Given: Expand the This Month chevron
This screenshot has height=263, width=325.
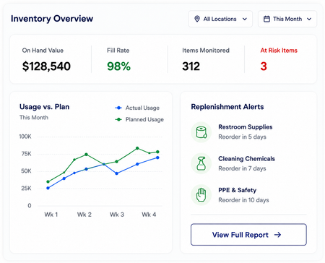Looking at the screenshot, I should [x=309, y=19].
